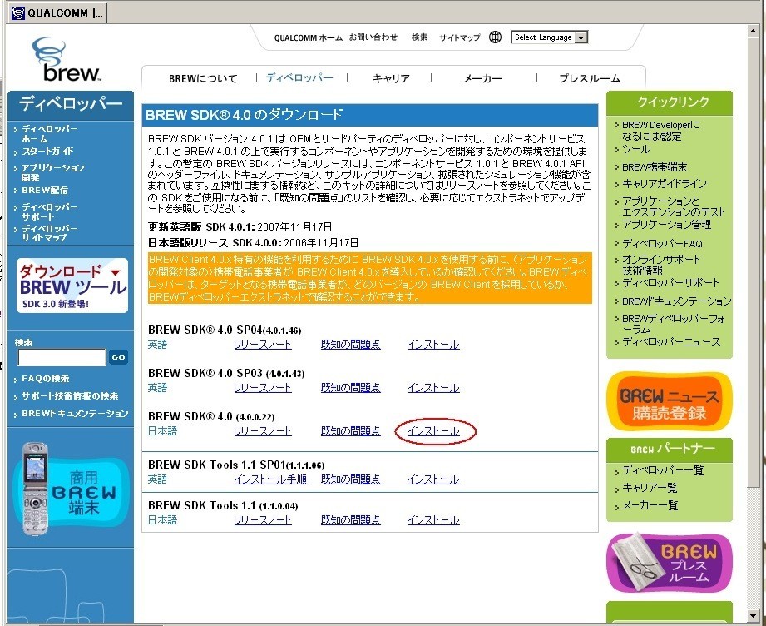
Task: Click the globe icon beside language selector
Action: tap(495, 37)
